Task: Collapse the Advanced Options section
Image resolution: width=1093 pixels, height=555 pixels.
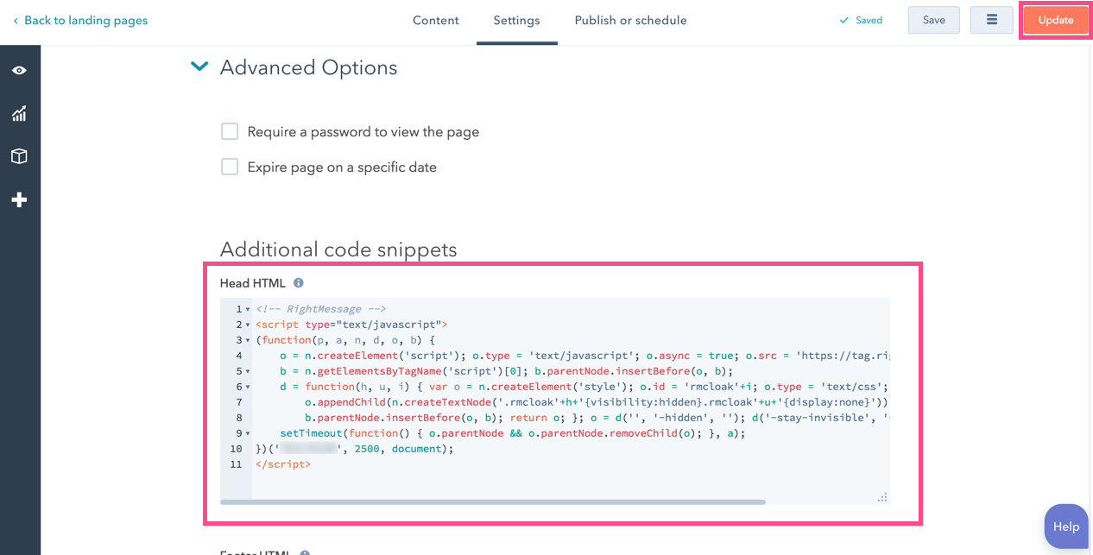Action: pyautogui.click(x=199, y=66)
